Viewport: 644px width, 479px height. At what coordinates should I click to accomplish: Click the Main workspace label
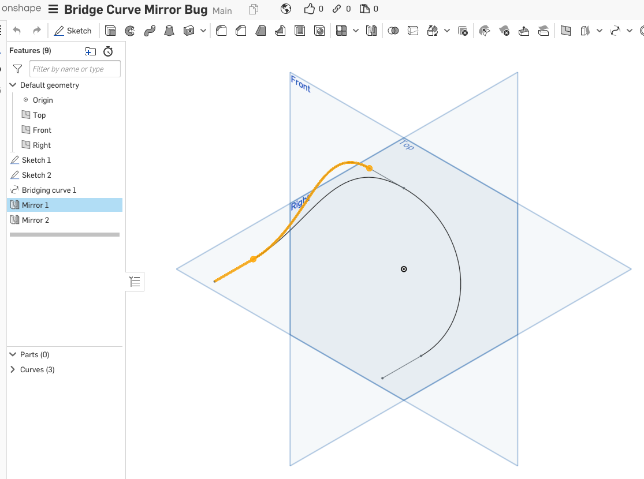(x=222, y=10)
